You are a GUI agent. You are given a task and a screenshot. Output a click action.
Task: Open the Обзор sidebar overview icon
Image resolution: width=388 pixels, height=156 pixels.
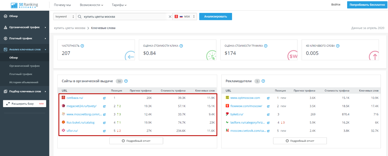(x=5, y=16)
